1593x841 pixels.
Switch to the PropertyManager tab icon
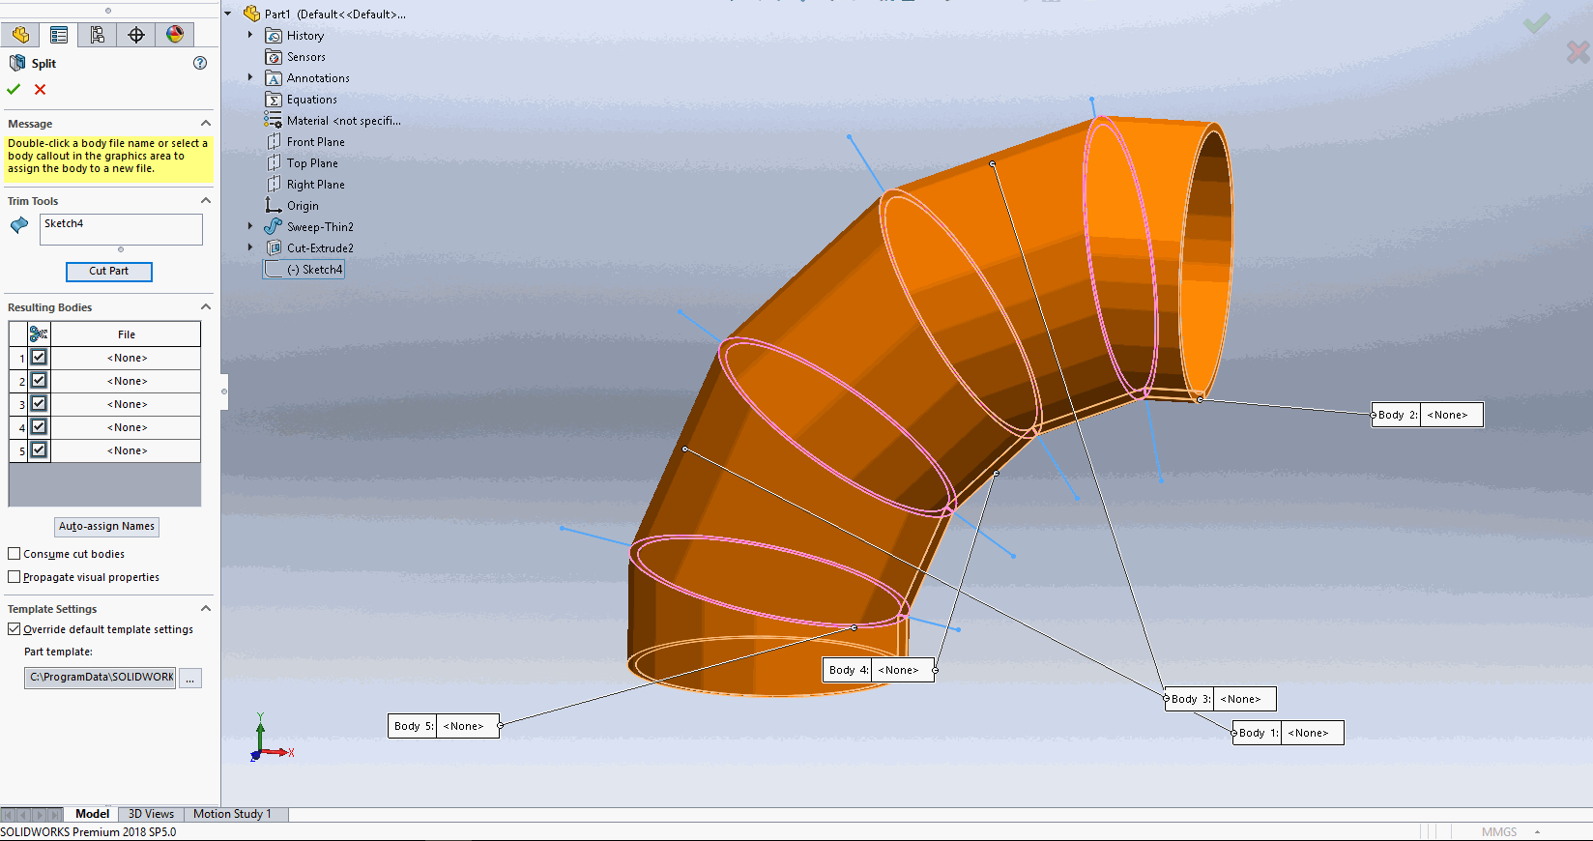point(59,35)
